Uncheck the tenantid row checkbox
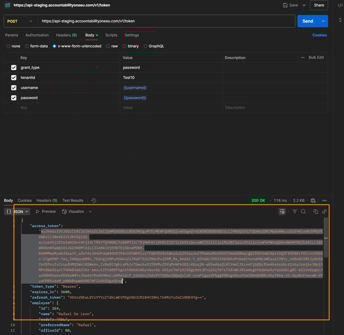The image size is (344, 335). tap(13, 77)
